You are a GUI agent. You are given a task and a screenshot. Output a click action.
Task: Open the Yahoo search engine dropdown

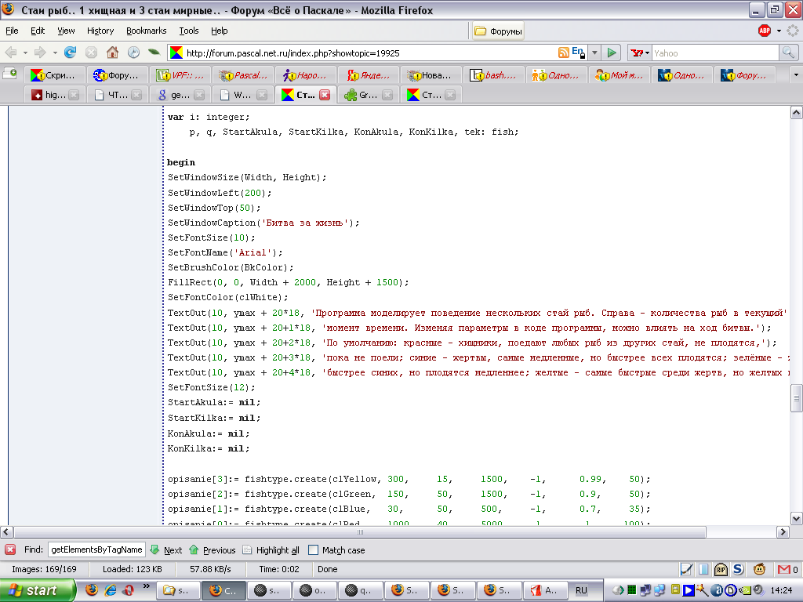click(x=640, y=53)
